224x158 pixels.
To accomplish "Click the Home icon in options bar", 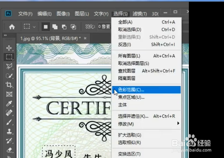I will pos(12,27).
